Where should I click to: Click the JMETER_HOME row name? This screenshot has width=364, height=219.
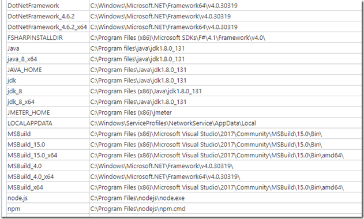28,112
